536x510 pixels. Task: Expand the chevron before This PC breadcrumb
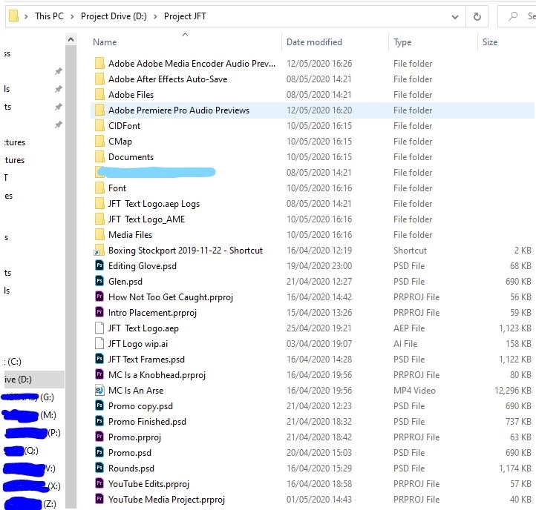(x=26, y=16)
